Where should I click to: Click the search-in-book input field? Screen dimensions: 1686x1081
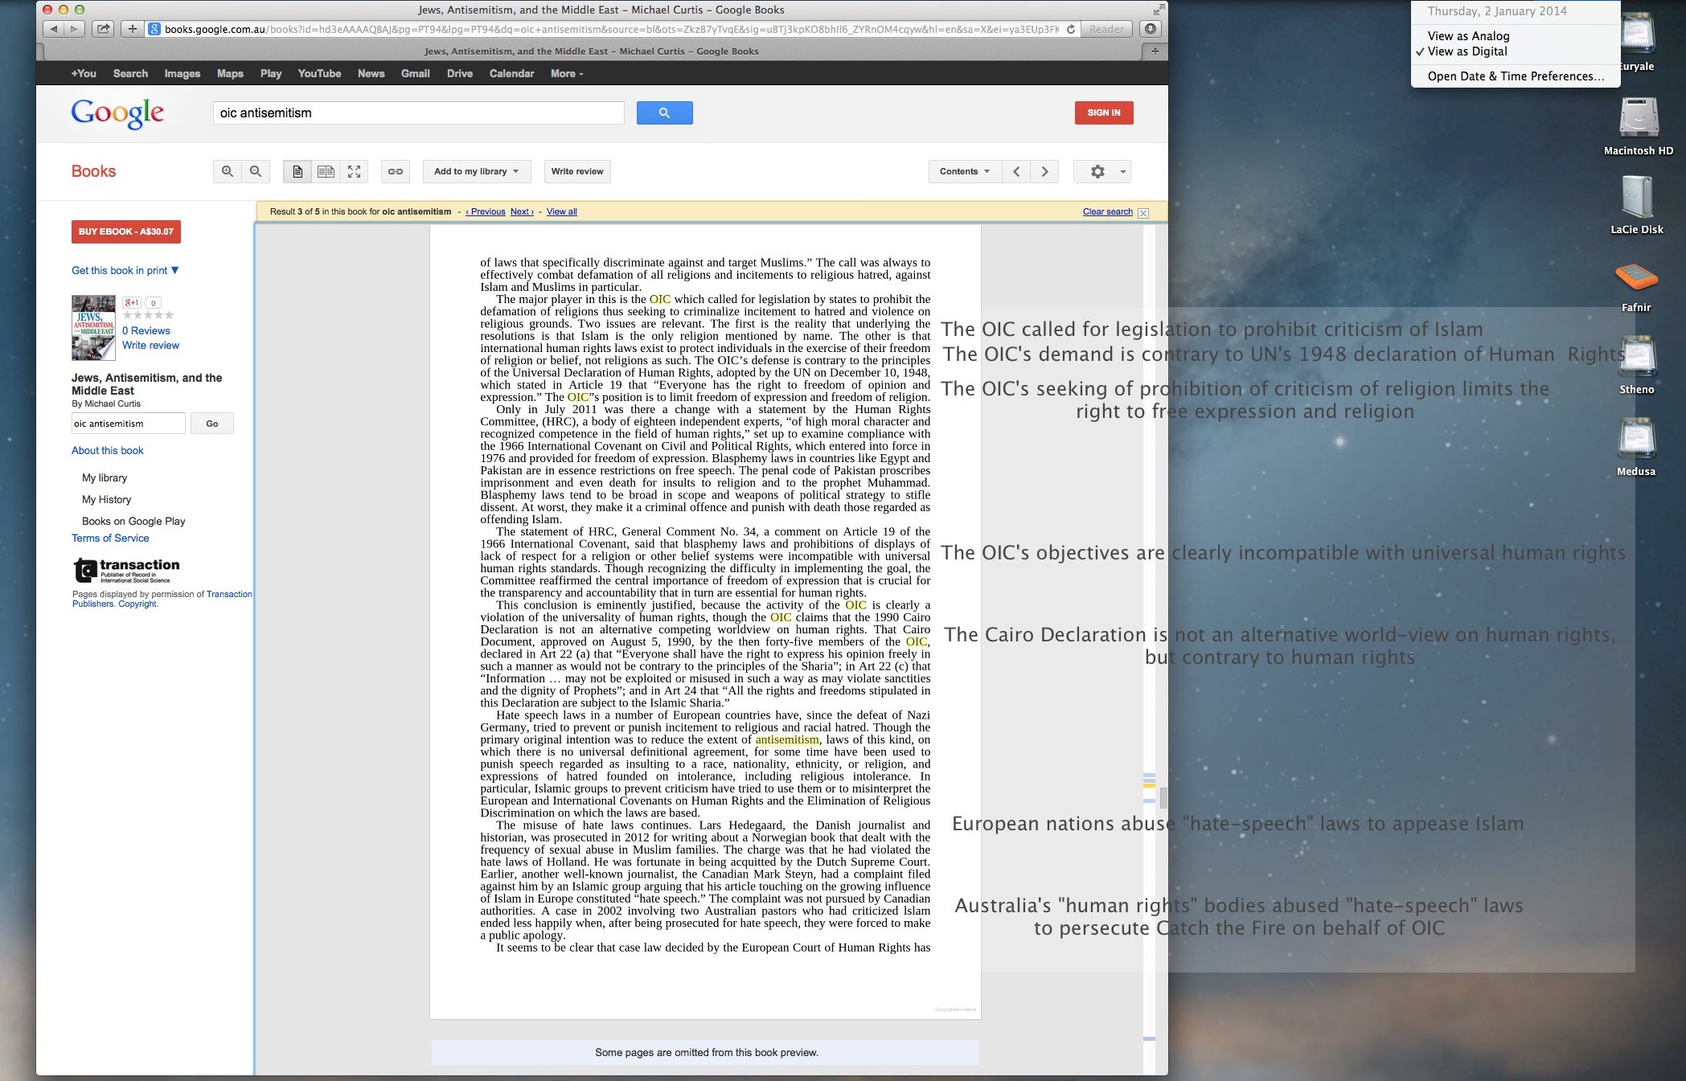(x=129, y=424)
